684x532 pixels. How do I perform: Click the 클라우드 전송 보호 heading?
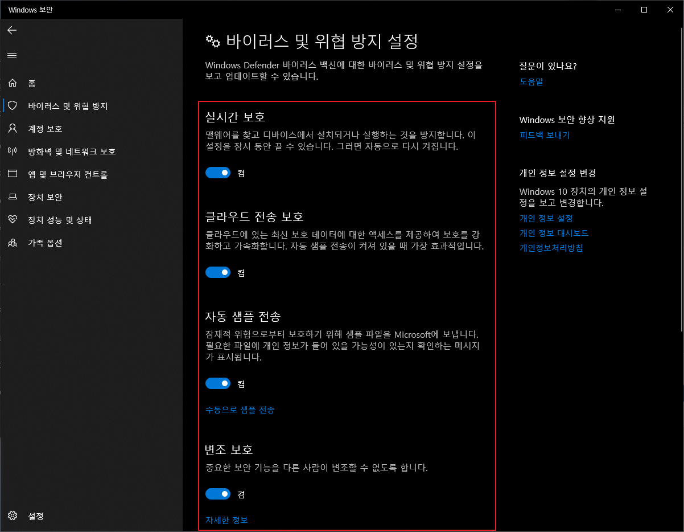click(254, 216)
